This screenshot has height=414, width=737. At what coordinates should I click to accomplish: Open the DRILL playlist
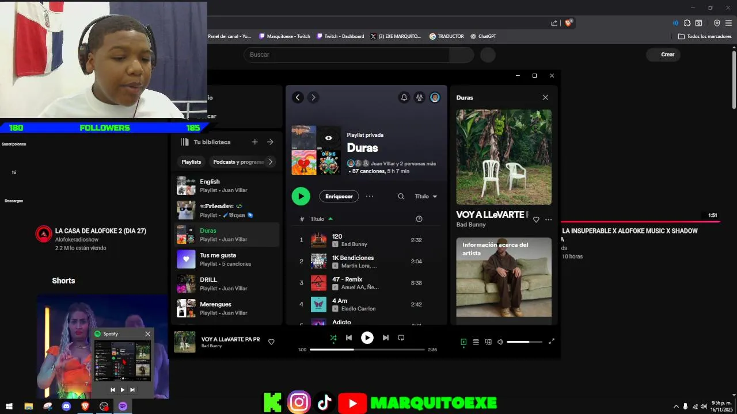click(x=227, y=284)
